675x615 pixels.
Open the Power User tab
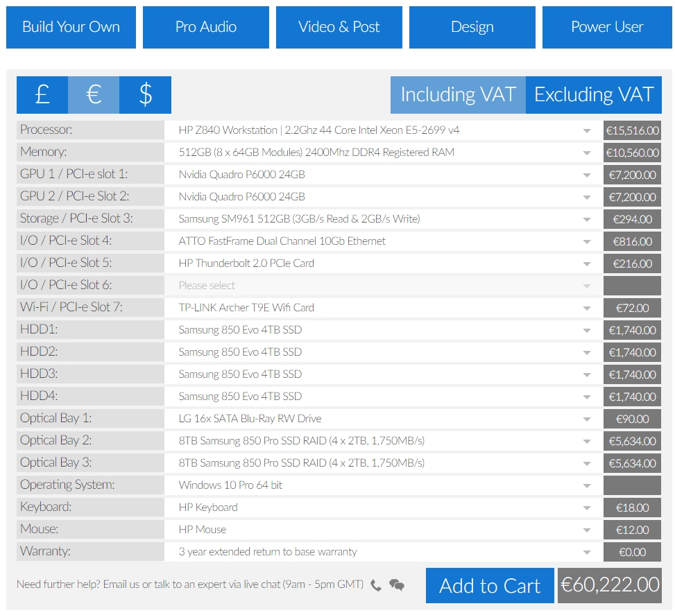607,27
